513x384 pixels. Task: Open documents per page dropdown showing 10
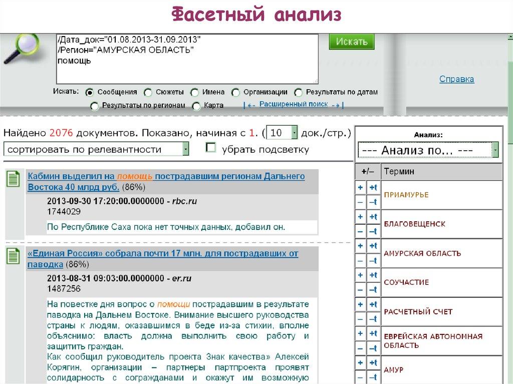[x=283, y=133]
